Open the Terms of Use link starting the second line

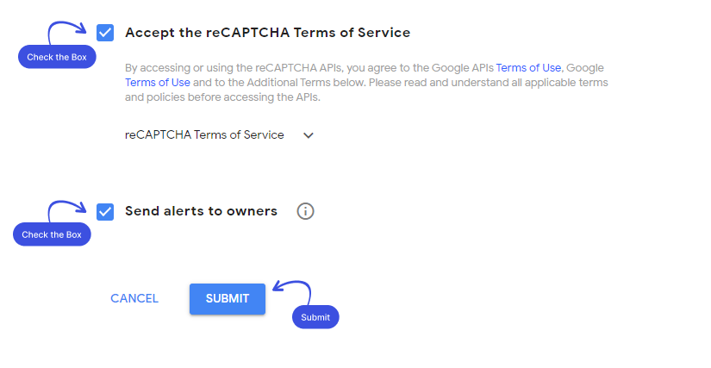tap(158, 83)
